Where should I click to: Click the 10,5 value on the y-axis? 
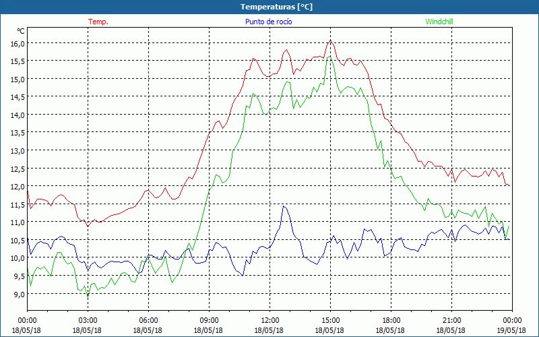coord(18,240)
